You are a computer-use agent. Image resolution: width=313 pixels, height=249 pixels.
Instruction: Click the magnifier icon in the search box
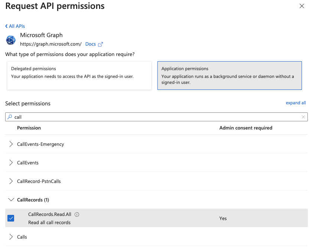[x=10, y=117]
